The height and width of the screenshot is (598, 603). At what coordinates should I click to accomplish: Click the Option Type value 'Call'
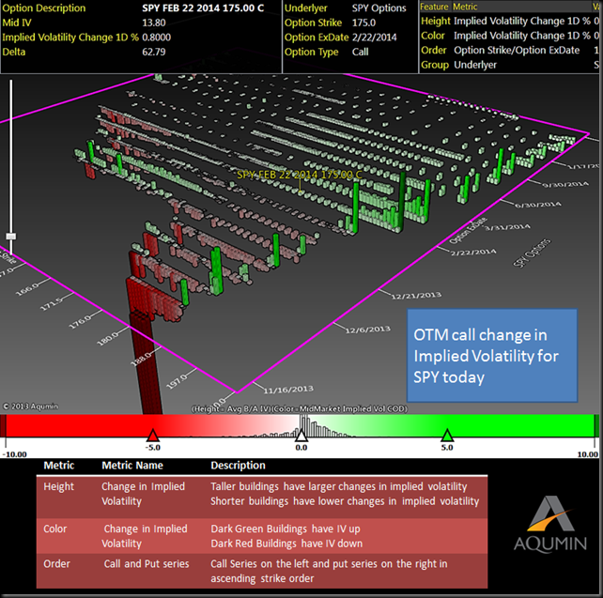pyautogui.click(x=361, y=52)
